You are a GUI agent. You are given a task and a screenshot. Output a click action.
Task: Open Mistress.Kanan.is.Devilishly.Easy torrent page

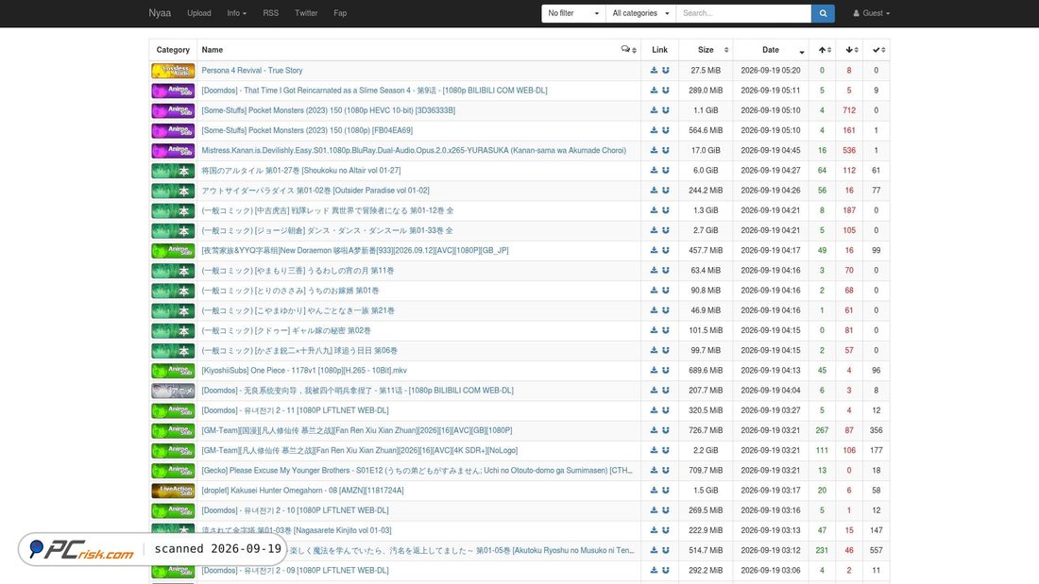414,150
